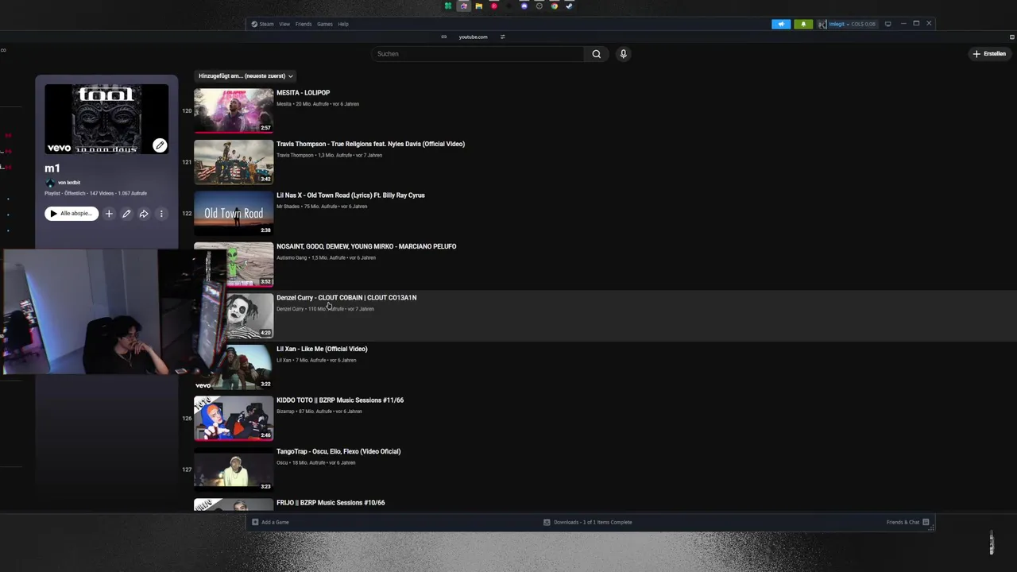The height and width of the screenshot is (572, 1017).
Task: Click the share arrow playlist icon
Action: (x=144, y=214)
